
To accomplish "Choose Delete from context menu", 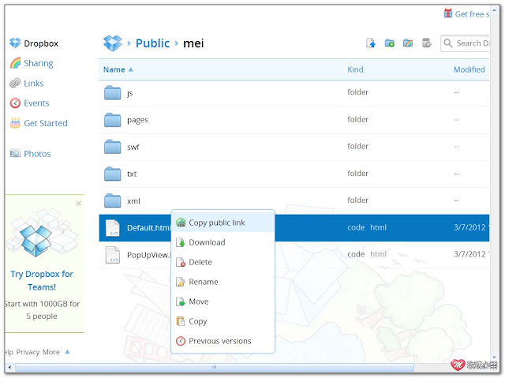I will (223, 262).
